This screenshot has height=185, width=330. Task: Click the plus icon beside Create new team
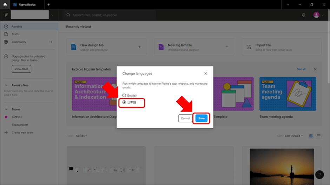tap(6, 133)
